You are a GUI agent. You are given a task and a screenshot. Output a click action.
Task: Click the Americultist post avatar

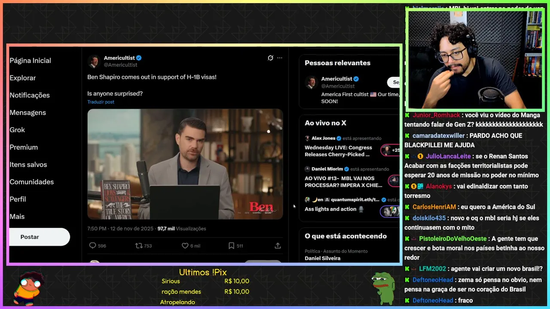tap(94, 61)
